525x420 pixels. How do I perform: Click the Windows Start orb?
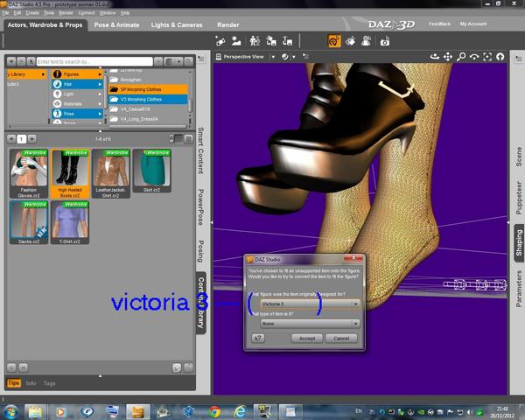[10, 411]
